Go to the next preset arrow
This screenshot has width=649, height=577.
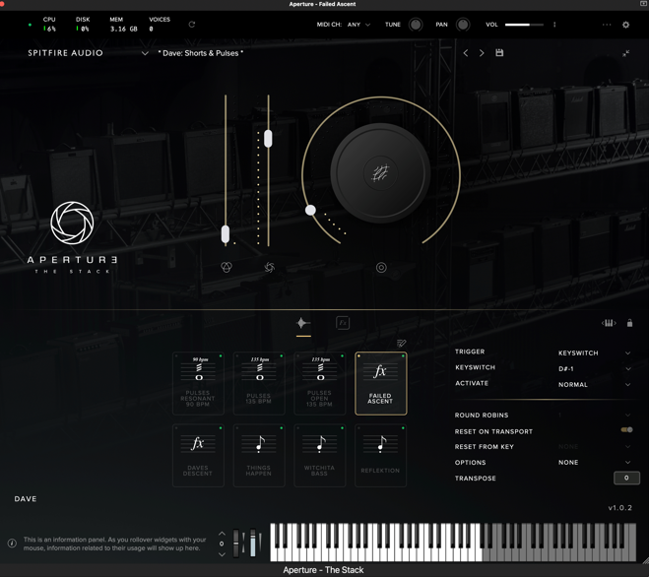tap(482, 53)
